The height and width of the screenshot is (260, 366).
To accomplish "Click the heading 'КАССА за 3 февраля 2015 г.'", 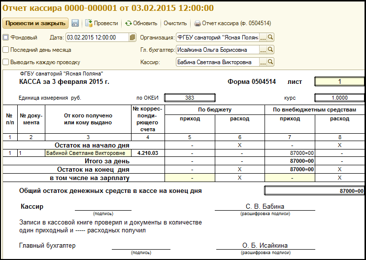I will tap(64, 82).
